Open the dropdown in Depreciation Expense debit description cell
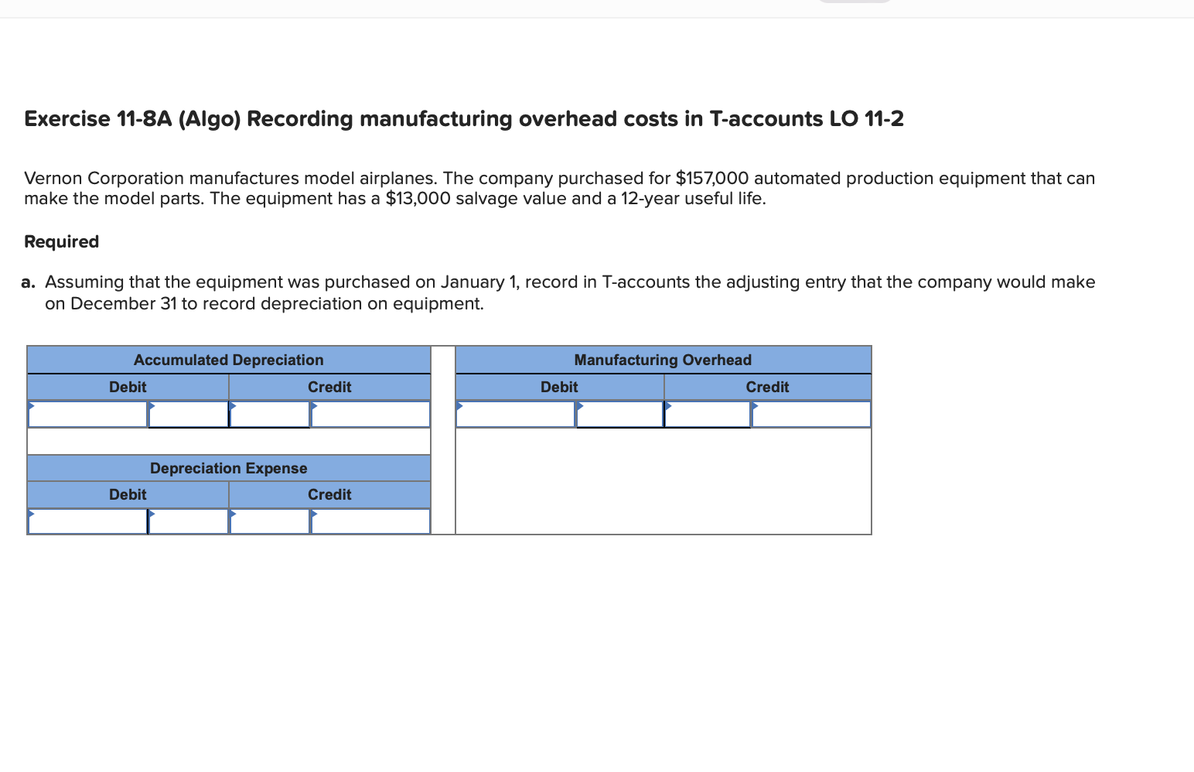Viewport: 1194px width, 772px height. click(87, 521)
